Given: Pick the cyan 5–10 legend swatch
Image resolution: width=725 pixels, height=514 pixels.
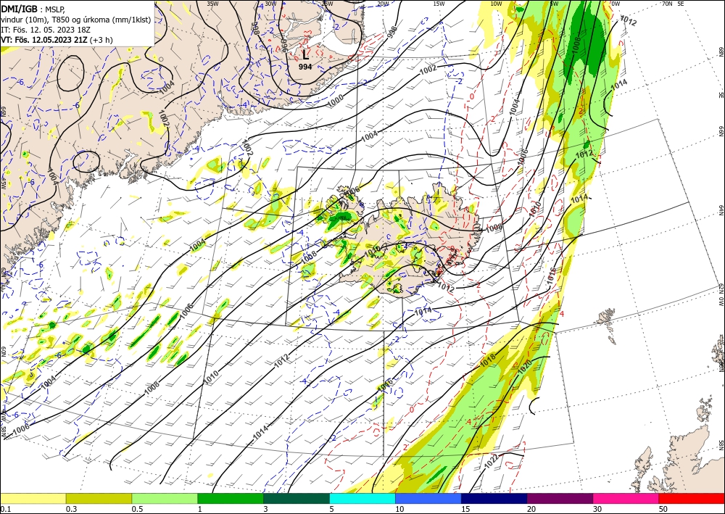Looking at the screenshot, I should (x=362, y=499).
